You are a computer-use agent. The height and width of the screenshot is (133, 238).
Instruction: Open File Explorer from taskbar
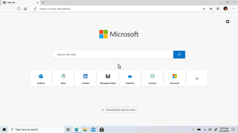point(85,129)
